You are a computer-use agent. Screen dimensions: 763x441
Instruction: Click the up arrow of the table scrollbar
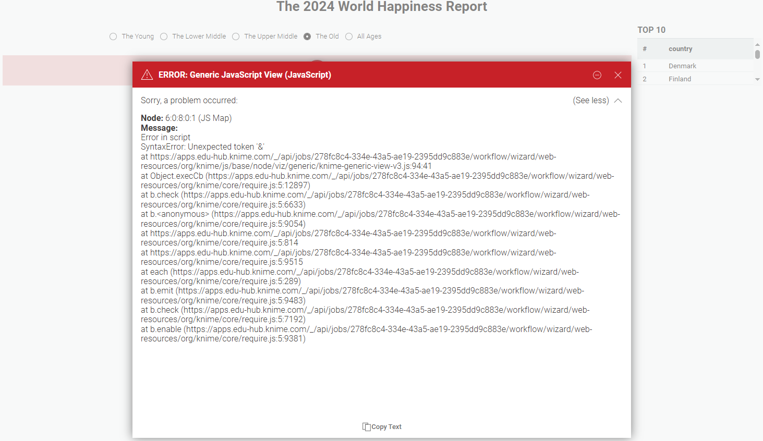(x=757, y=45)
